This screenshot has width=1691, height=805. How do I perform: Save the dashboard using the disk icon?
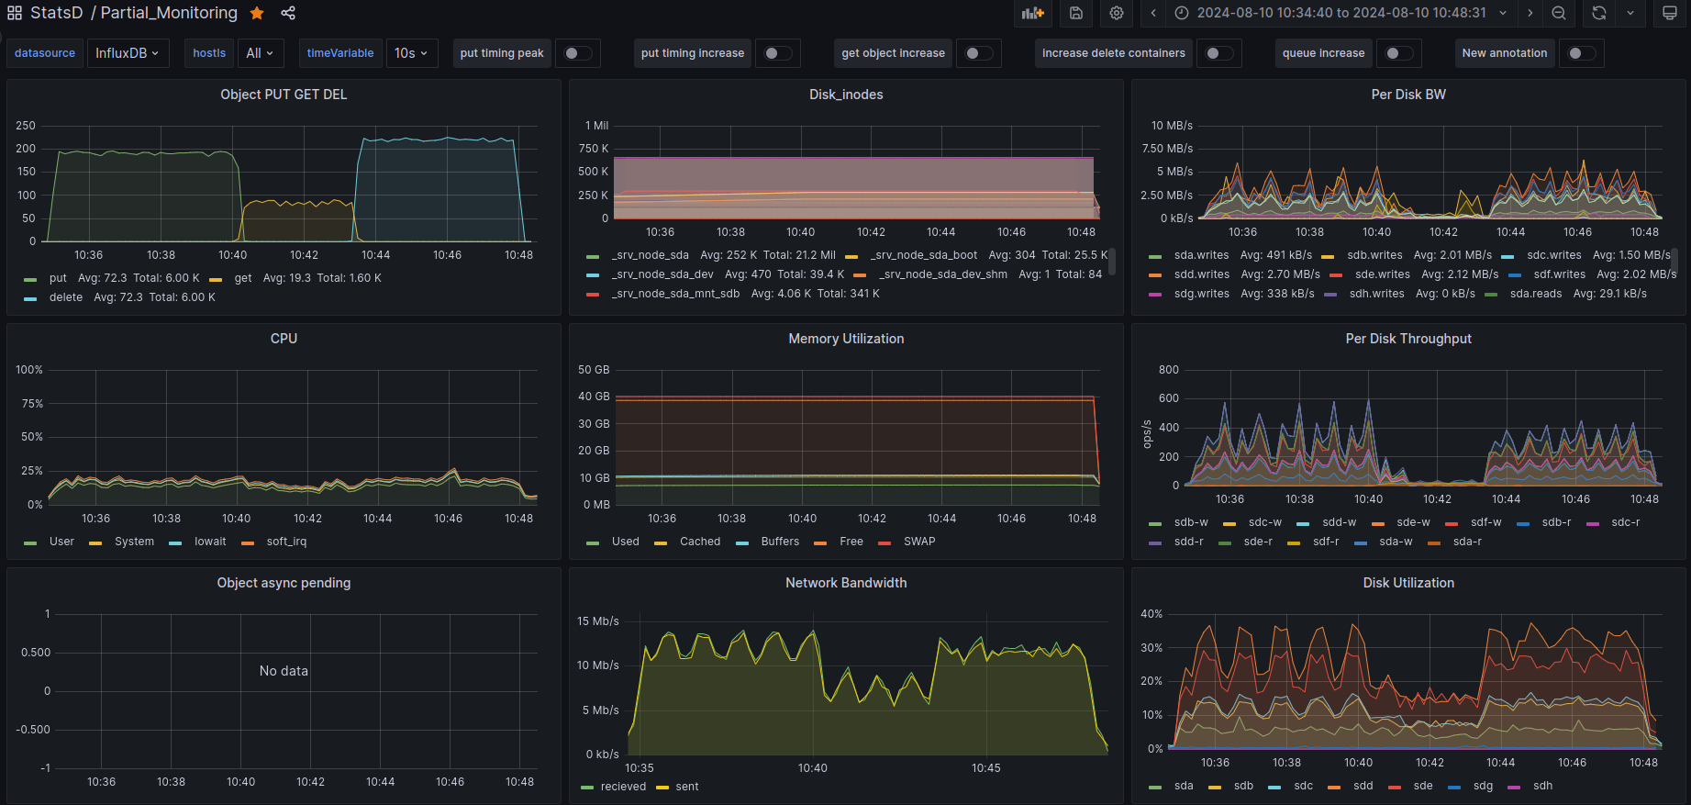(1076, 13)
